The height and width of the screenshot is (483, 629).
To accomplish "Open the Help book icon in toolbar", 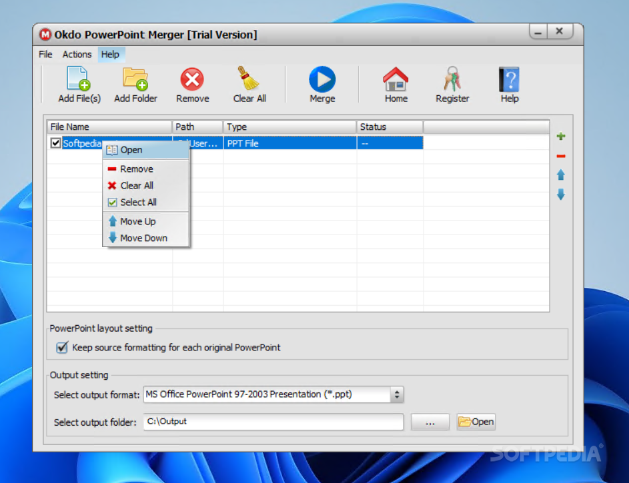I will click(509, 79).
